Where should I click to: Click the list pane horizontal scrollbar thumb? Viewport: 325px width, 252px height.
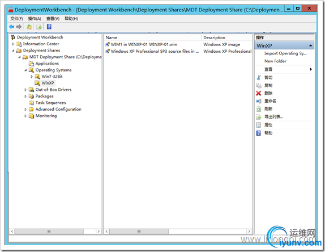pos(139,231)
